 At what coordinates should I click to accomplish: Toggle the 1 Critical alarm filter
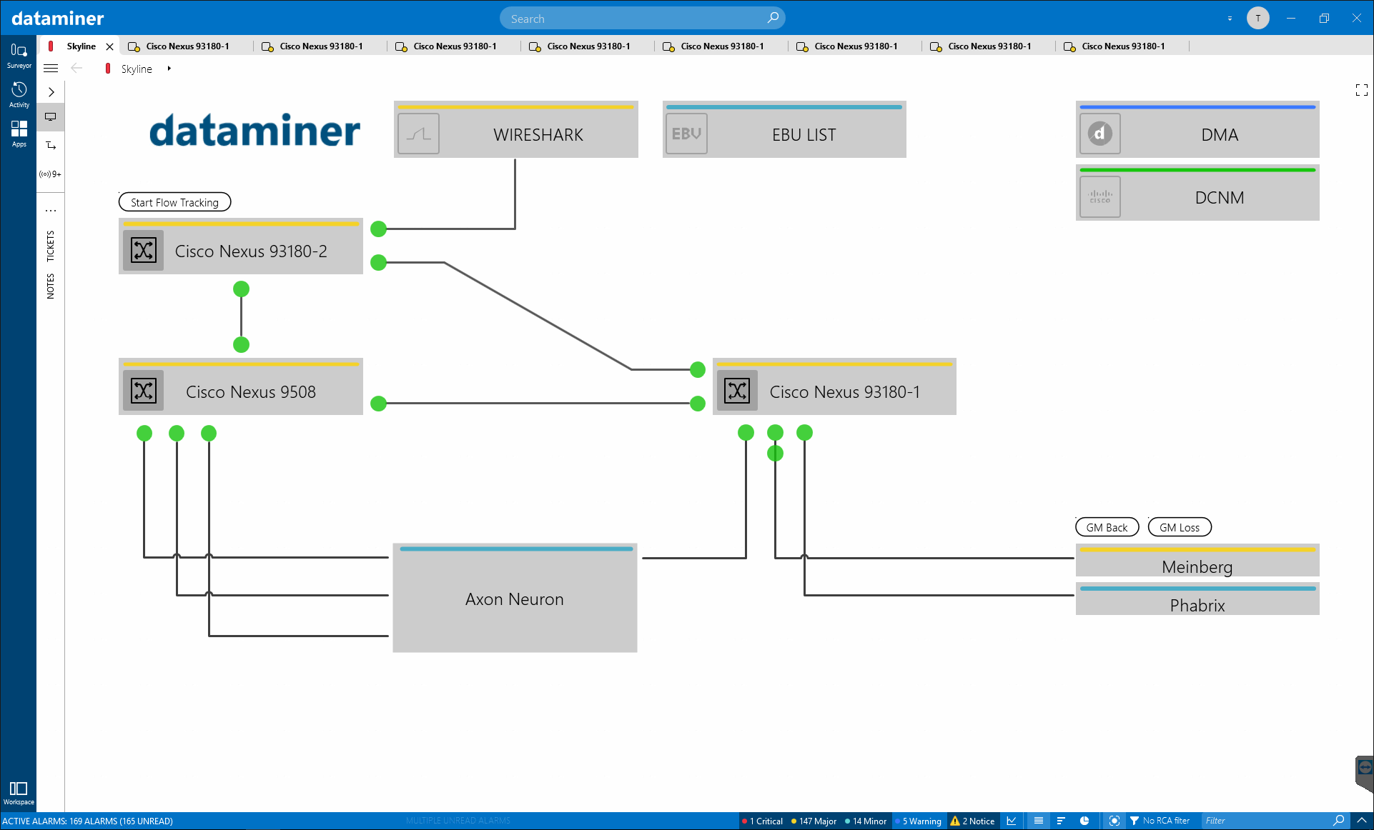click(x=762, y=821)
